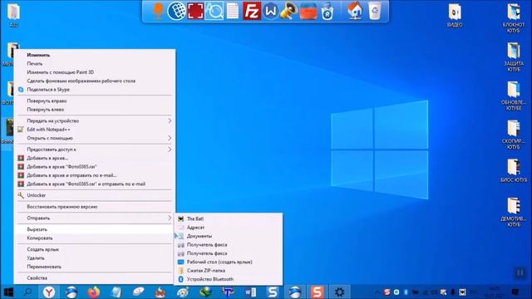Screen dimensions: 532x299
Task: Launch FileZilla from the top dock
Action: click(x=252, y=11)
